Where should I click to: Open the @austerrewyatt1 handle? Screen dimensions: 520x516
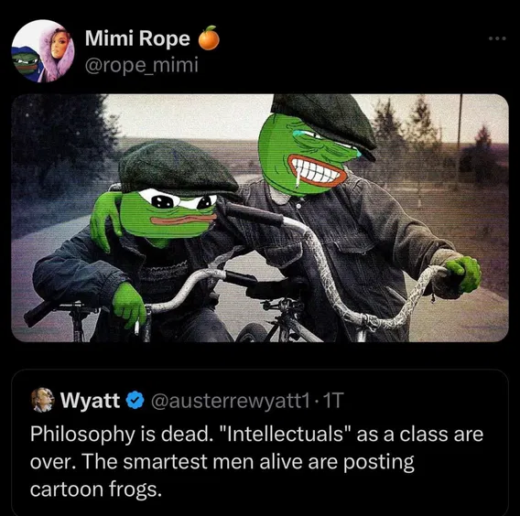(x=231, y=401)
